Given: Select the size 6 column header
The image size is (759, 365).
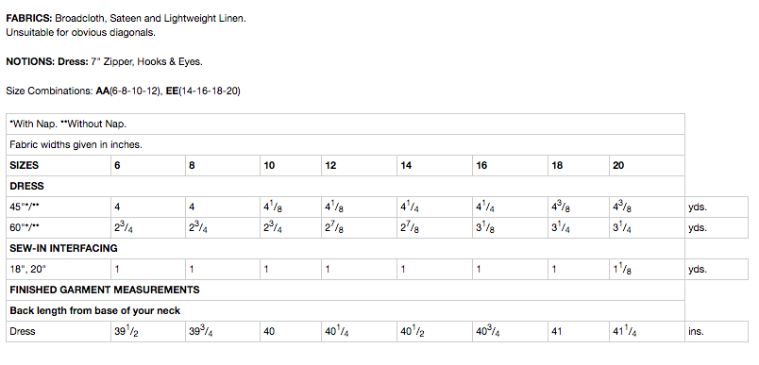Looking at the screenshot, I should pyautogui.click(x=148, y=165).
